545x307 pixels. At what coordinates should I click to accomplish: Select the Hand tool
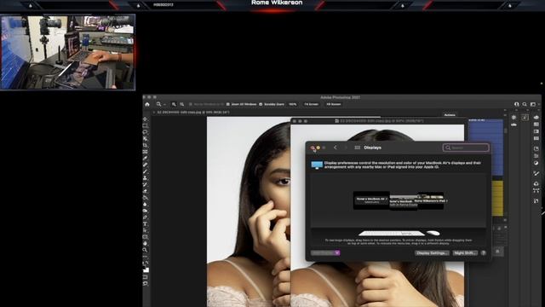point(146,243)
